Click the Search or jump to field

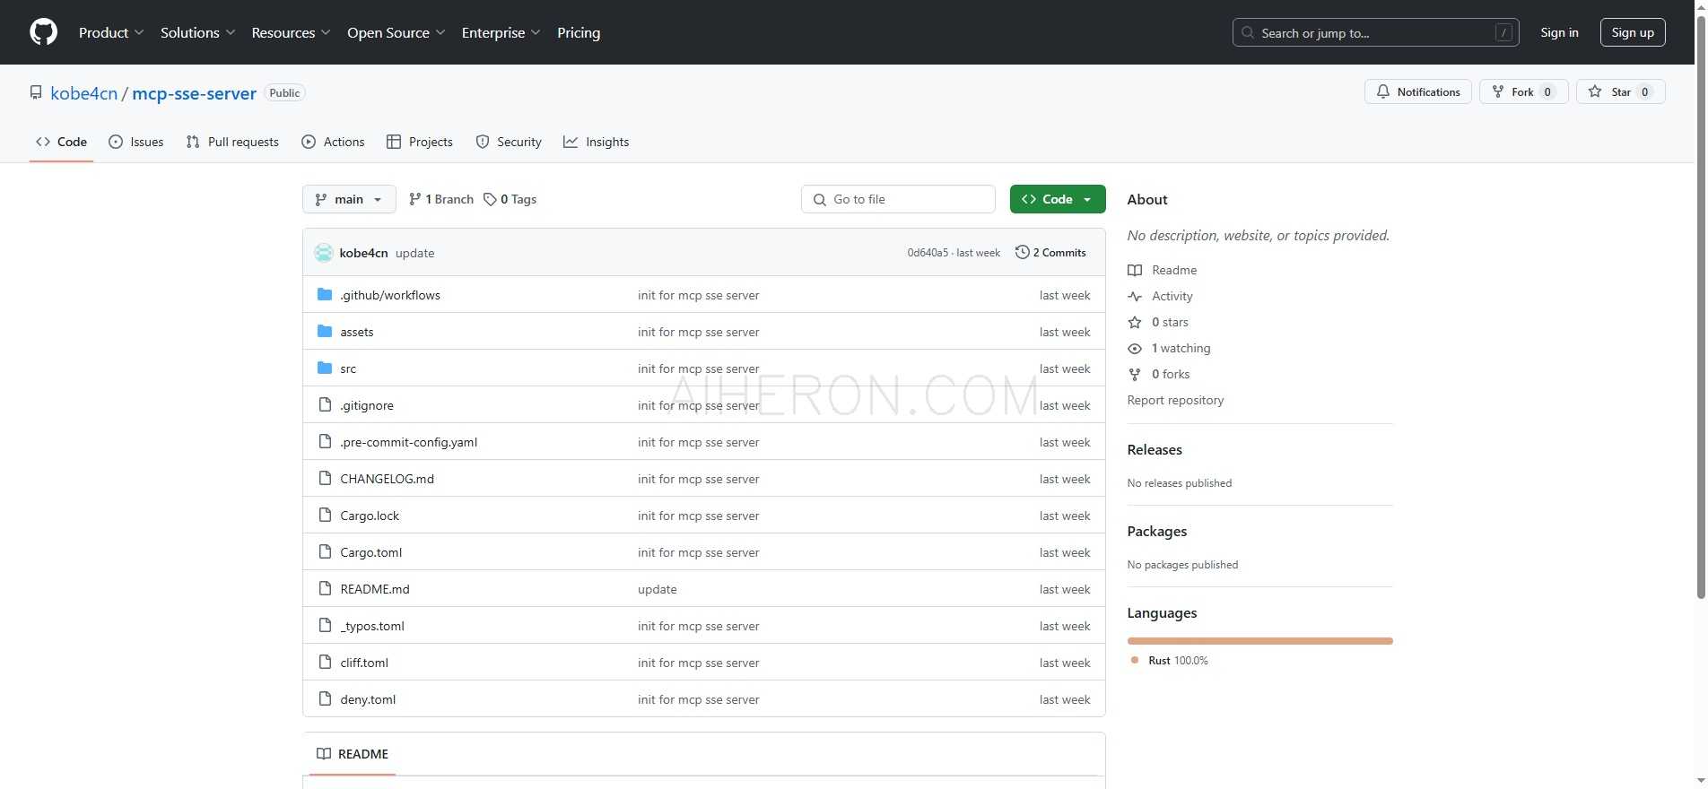click(1375, 32)
